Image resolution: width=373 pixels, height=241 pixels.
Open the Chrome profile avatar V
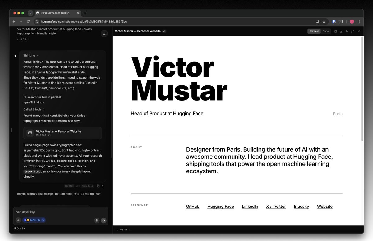[x=352, y=22]
